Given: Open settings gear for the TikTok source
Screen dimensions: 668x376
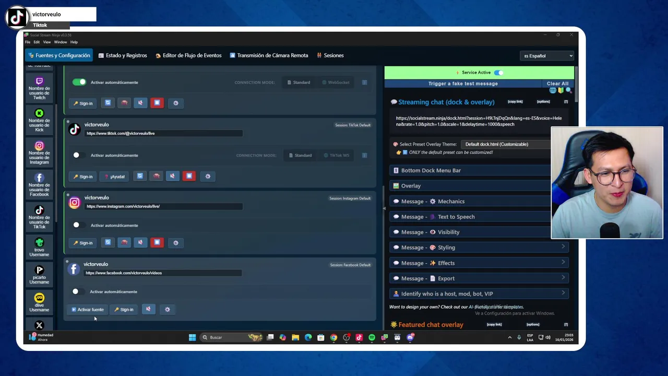Looking at the screenshot, I should point(208,176).
